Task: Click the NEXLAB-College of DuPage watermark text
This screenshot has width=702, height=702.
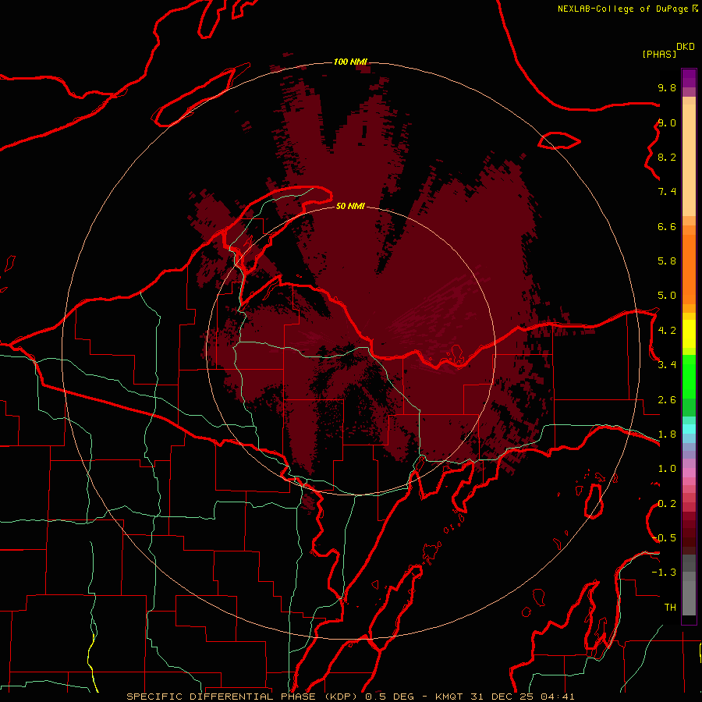Action: pyautogui.click(x=622, y=9)
